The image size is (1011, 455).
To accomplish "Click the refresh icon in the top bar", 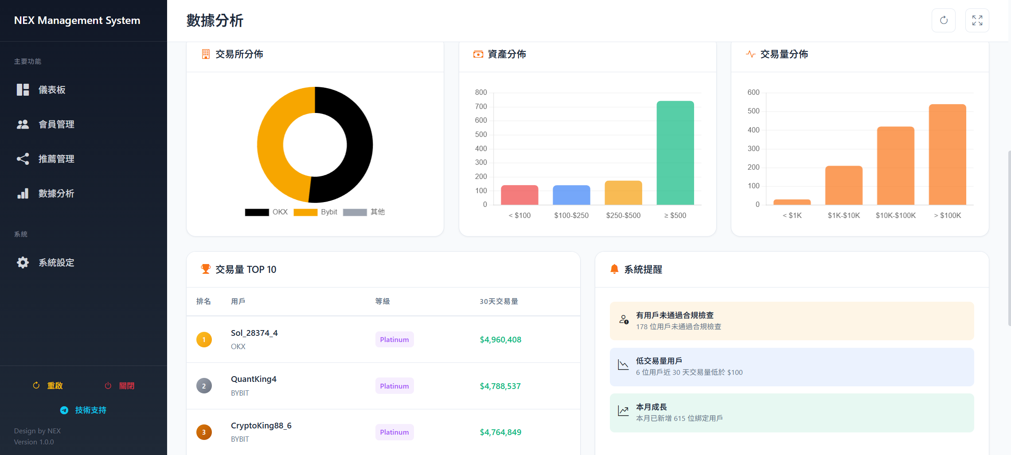I will tap(943, 20).
